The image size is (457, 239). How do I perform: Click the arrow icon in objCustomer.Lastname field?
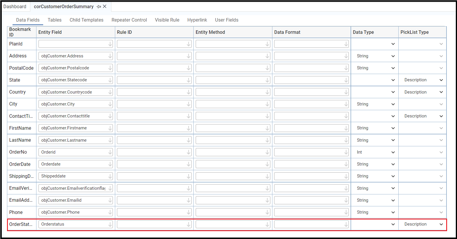click(110, 140)
